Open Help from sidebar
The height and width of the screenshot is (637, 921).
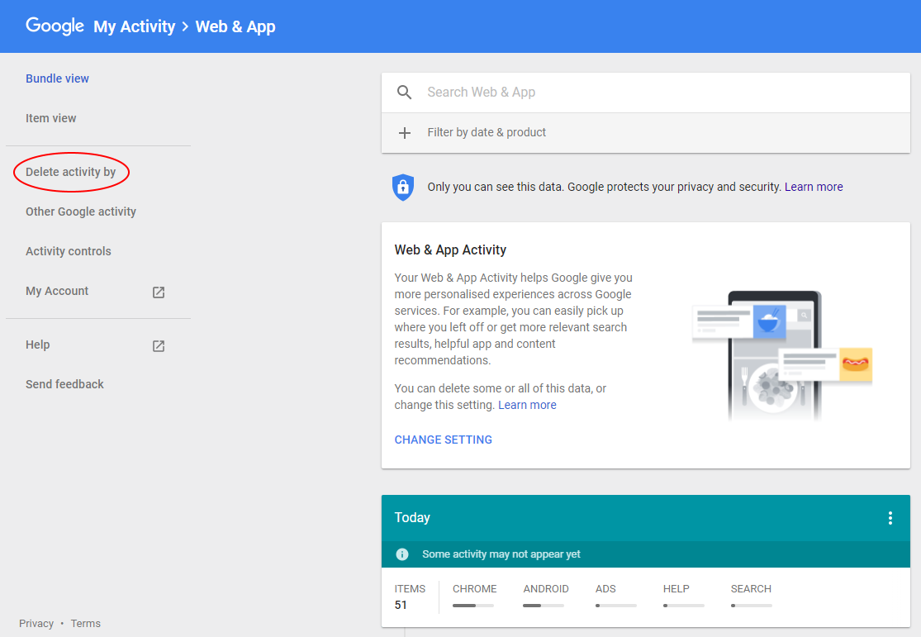[38, 345]
